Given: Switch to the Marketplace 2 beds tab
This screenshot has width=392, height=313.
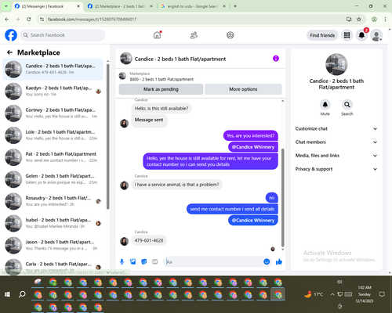Looking at the screenshot, I should 120,6.
